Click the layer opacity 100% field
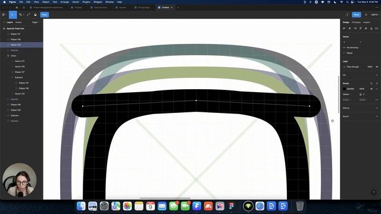Image resolution: width=381 pixels, height=214 pixels. 370,67
